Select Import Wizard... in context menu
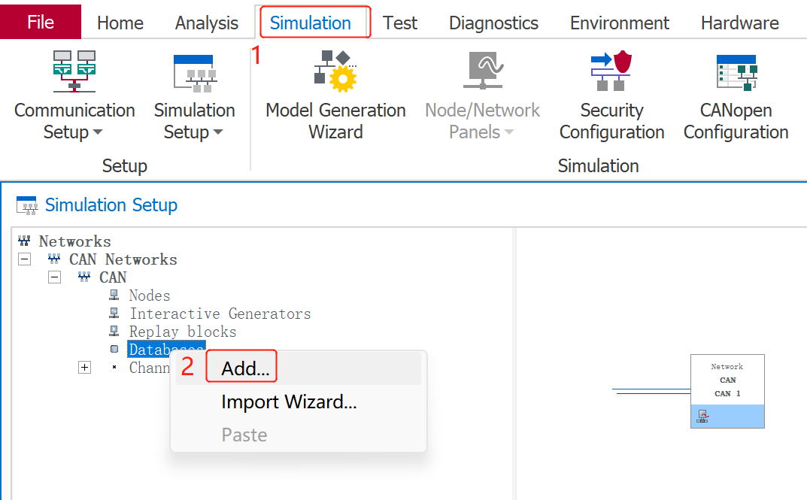This screenshot has width=807, height=500. pos(289,402)
